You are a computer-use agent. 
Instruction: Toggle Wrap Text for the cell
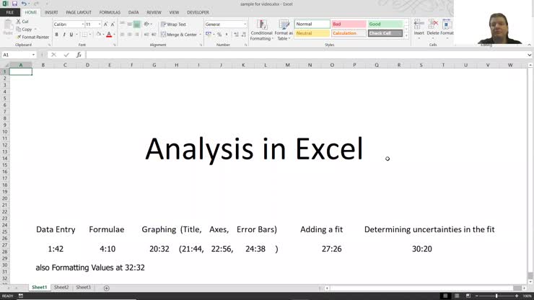[x=173, y=25]
